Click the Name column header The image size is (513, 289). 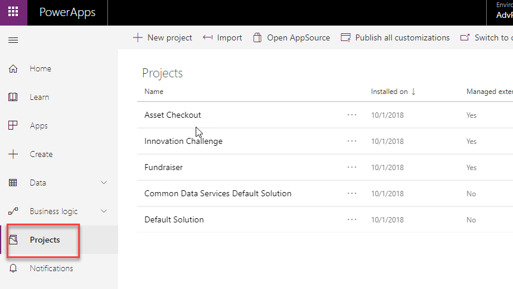click(x=153, y=92)
